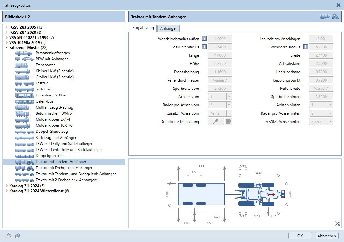The image size is (344, 242).
Task: Expand the FGSV 283 2005 library group
Action: (x=7, y=27)
